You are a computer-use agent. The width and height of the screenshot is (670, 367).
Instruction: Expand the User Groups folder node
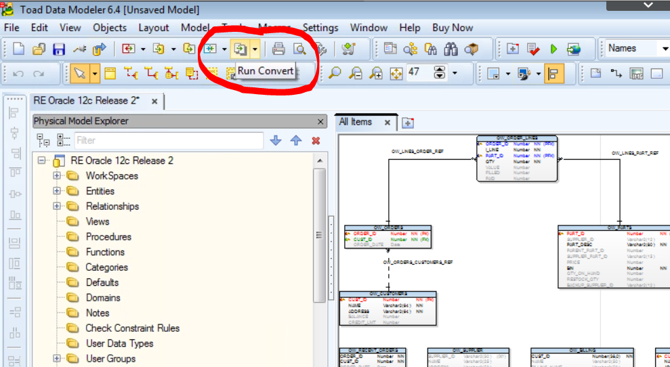coord(56,358)
